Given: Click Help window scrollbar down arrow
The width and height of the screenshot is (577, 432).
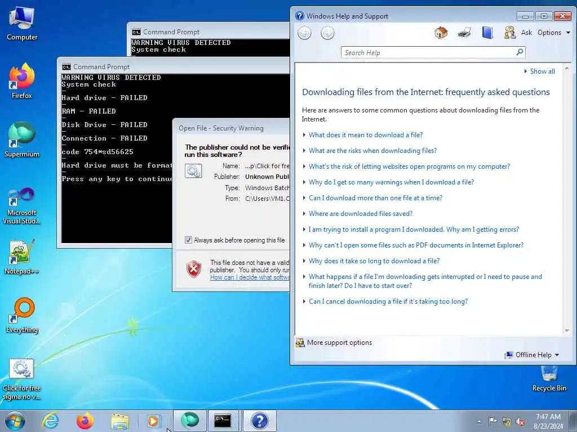Looking at the screenshot, I should point(567,331).
